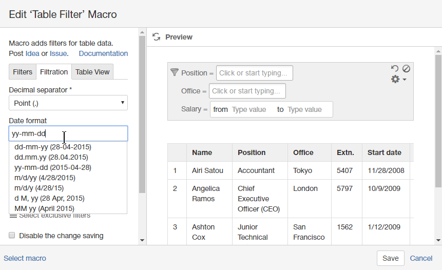The image size is (442, 270).
Task: Switch to the Filters tab
Action: 23,72
